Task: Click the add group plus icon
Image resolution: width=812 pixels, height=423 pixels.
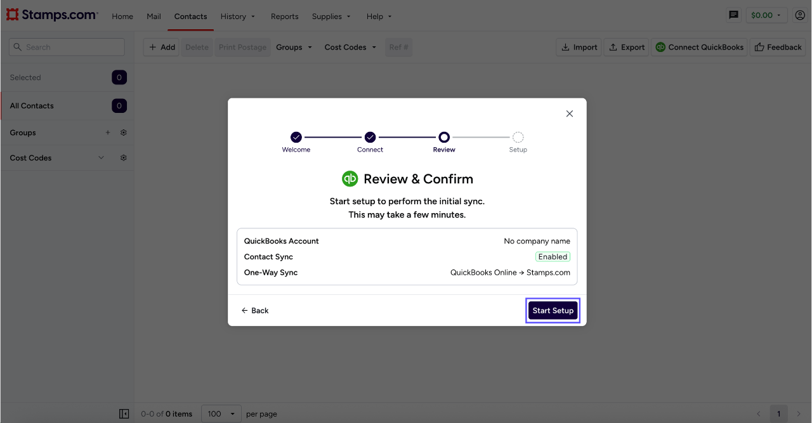Action: (x=108, y=133)
